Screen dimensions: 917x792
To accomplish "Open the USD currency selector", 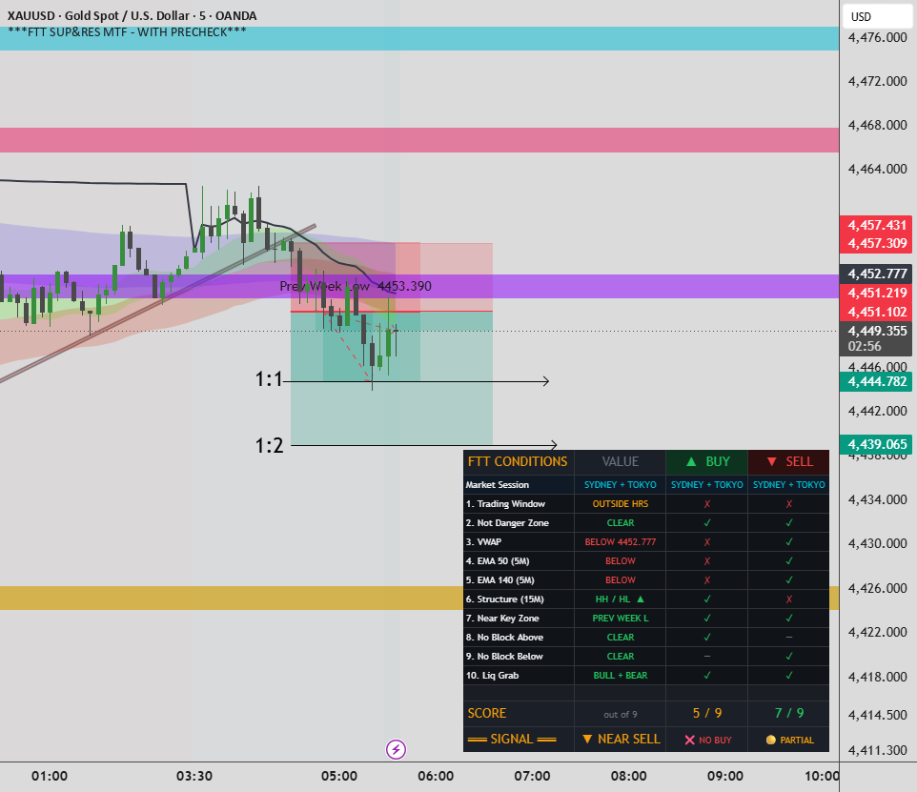I will [877, 16].
